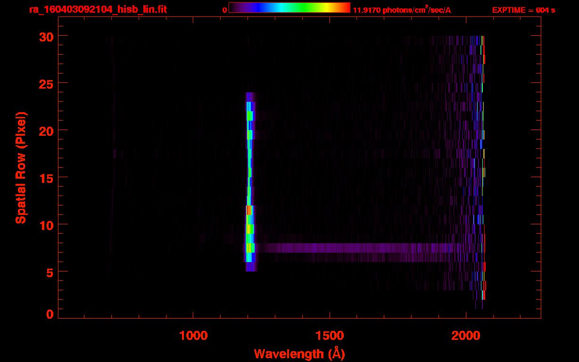The width and height of the screenshot is (579, 362).
Task: Click the x-axis tick label 1000
Action: (x=193, y=336)
